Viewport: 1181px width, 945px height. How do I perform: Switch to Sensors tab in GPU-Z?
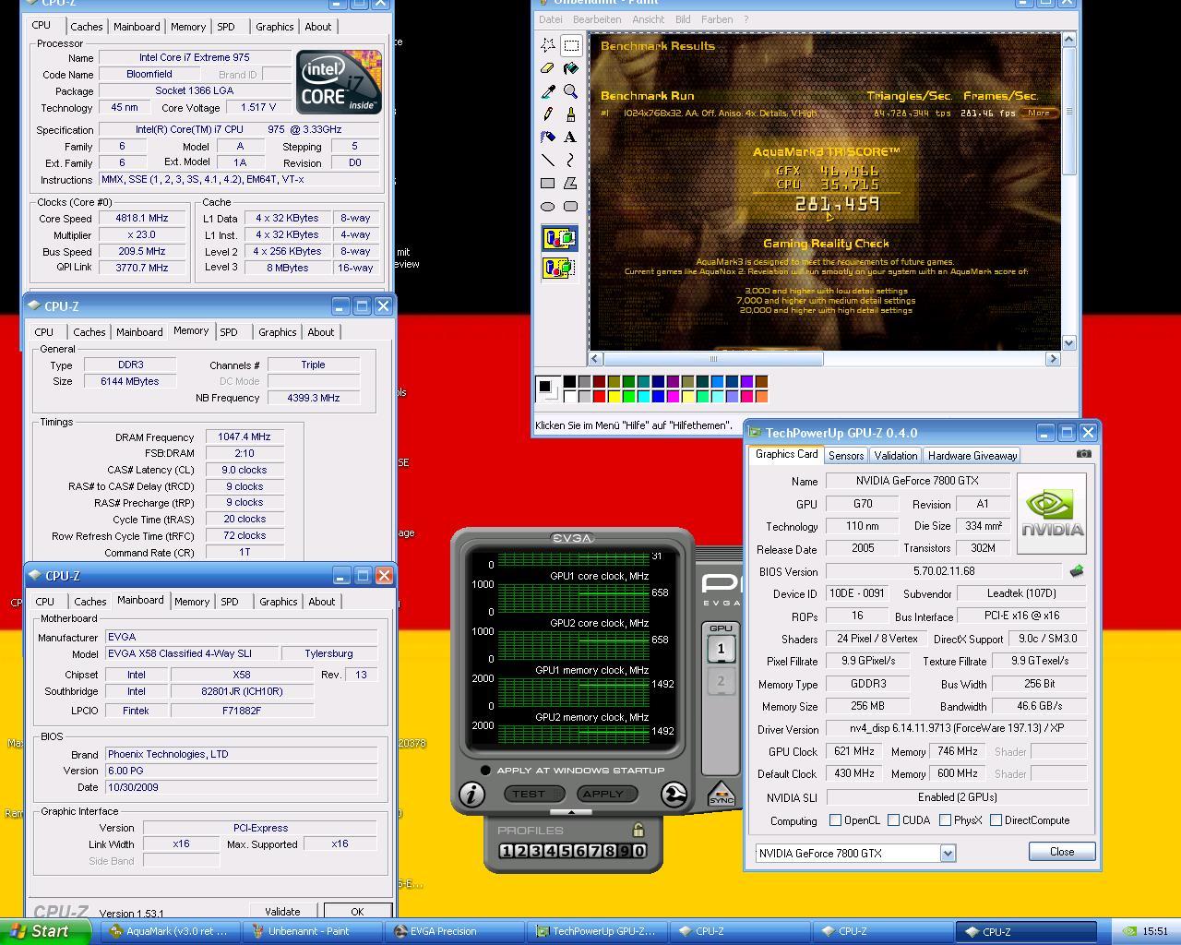pyautogui.click(x=846, y=455)
